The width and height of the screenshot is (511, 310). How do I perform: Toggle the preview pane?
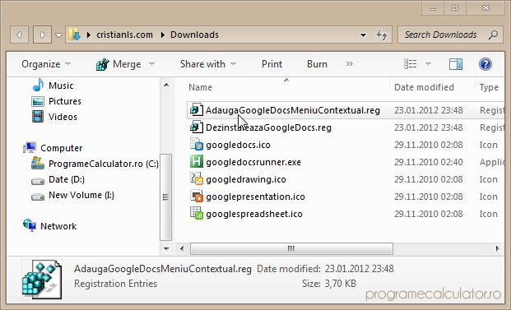456,64
